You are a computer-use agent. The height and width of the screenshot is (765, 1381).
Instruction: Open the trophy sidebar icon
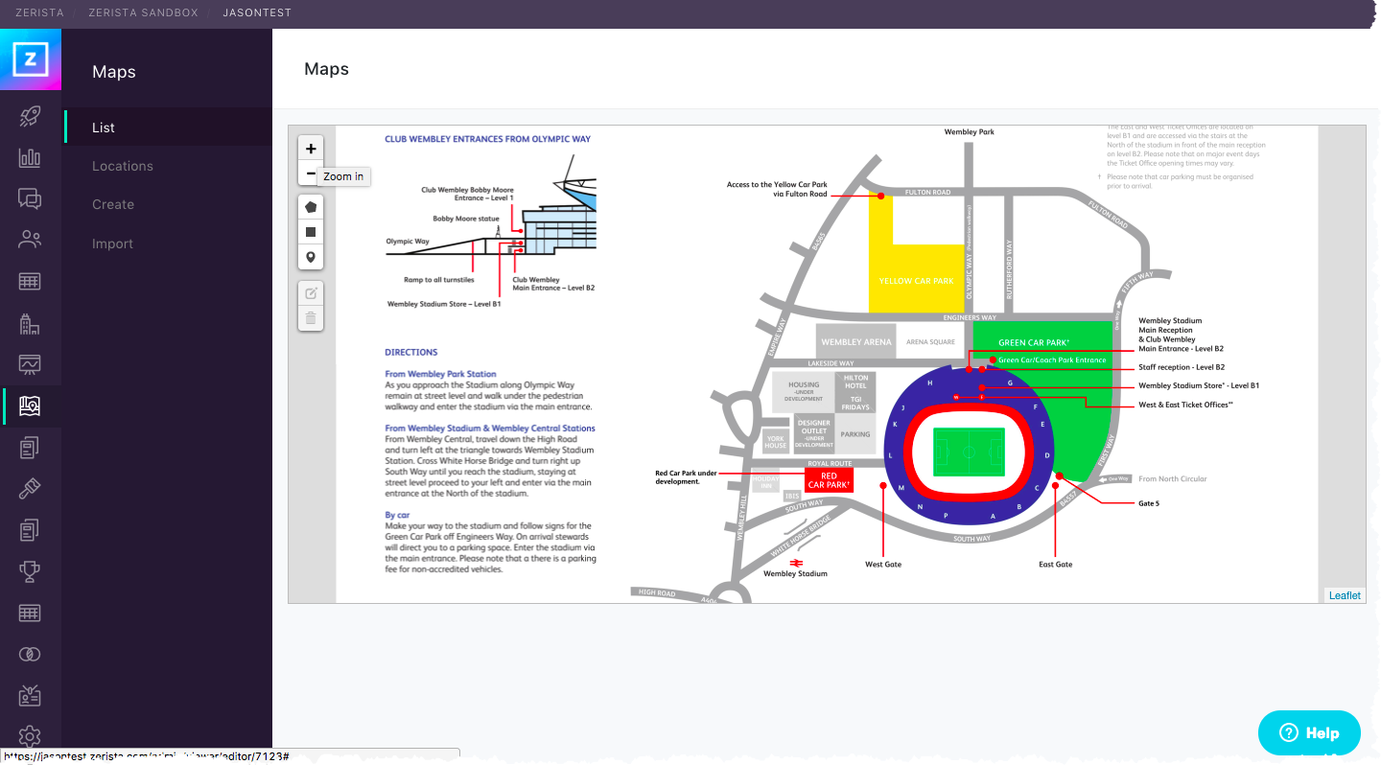click(x=30, y=571)
